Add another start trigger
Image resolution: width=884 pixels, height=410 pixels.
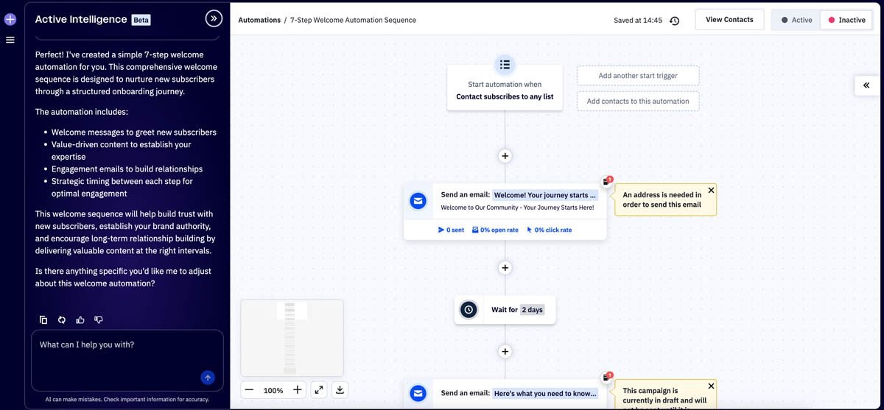coord(637,76)
